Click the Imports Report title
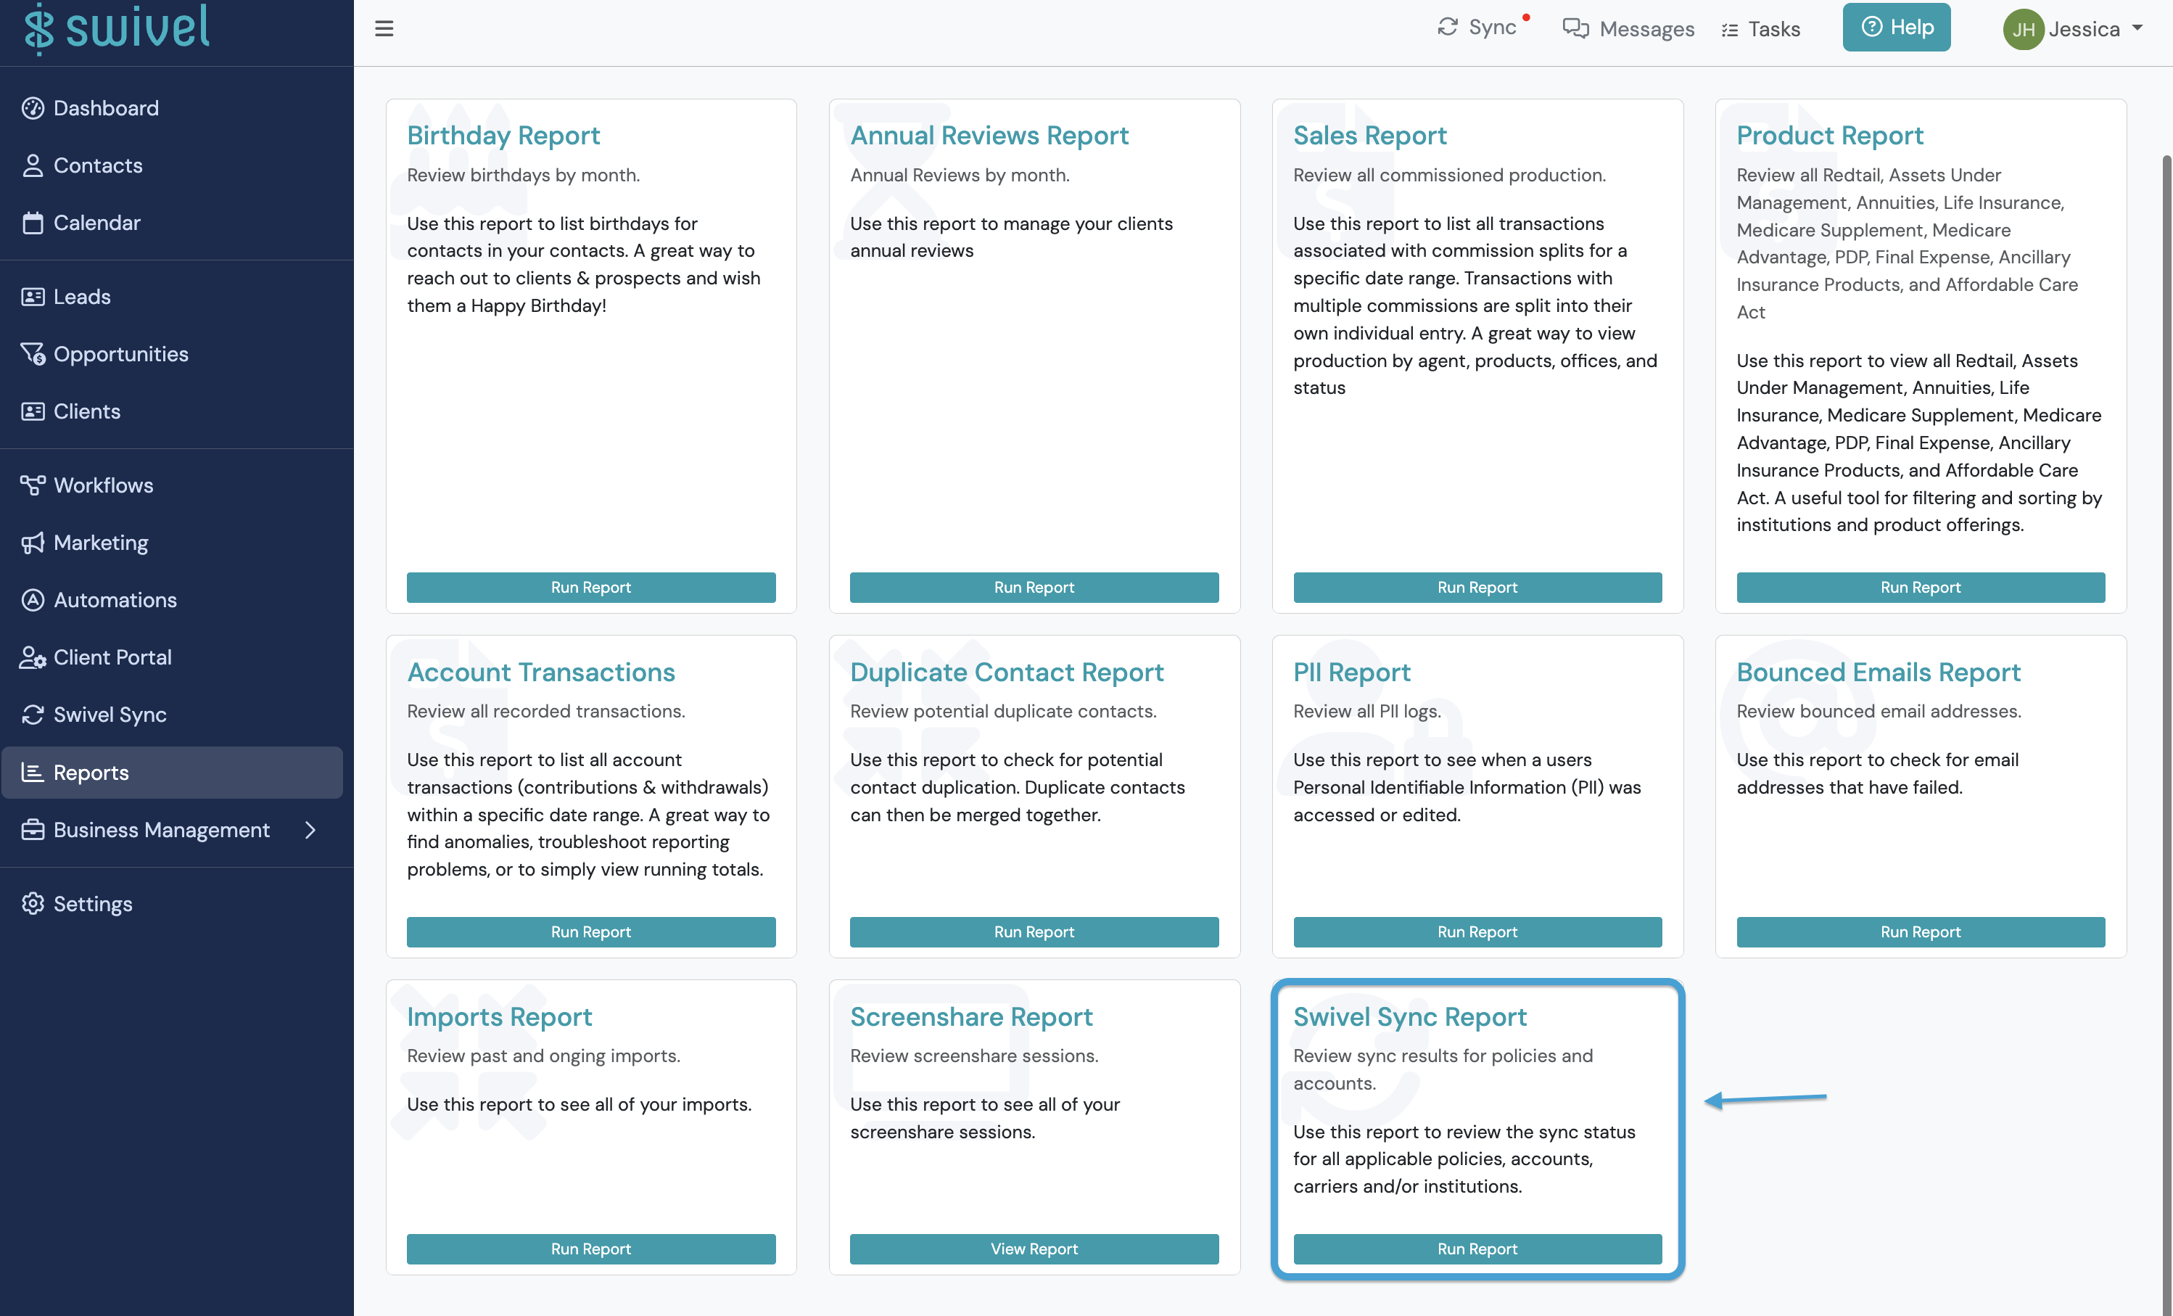This screenshot has width=2173, height=1316. pyautogui.click(x=499, y=1017)
